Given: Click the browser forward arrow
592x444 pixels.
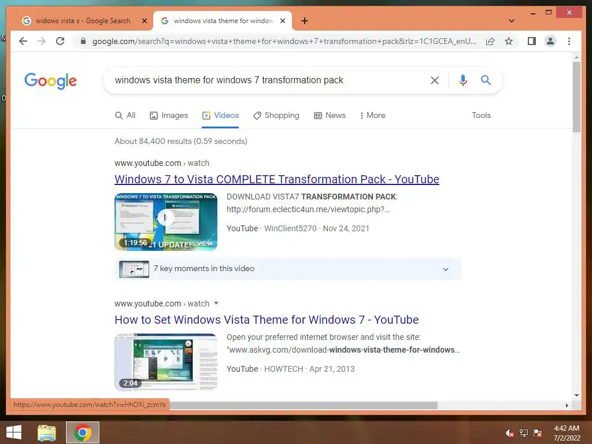Looking at the screenshot, I should pyautogui.click(x=42, y=41).
